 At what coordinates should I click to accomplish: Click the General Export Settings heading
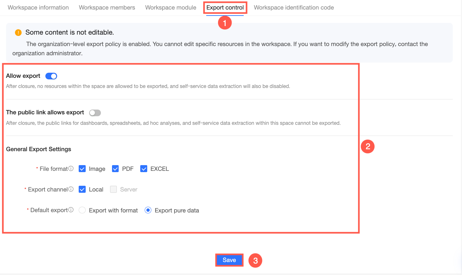[38, 149]
